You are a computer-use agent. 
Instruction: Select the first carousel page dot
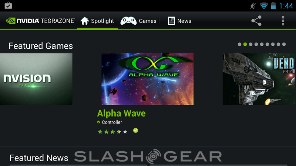tap(239, 44)
